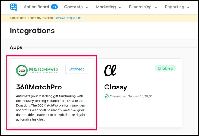
Task: Click the Enabled status badge on Classy
Action: click(165, 68)
